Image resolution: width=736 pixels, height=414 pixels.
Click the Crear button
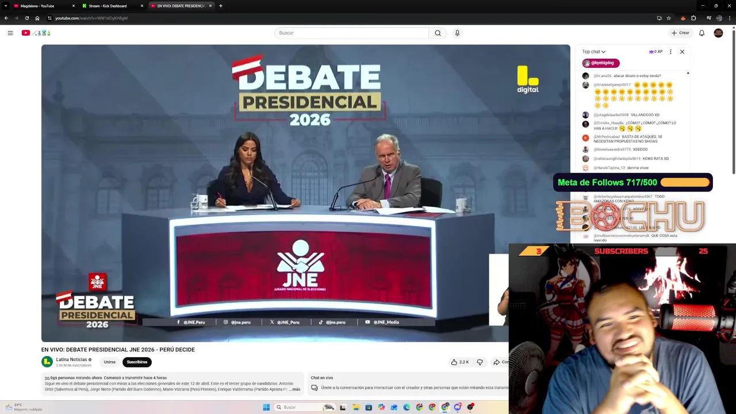tap(680, 33)
